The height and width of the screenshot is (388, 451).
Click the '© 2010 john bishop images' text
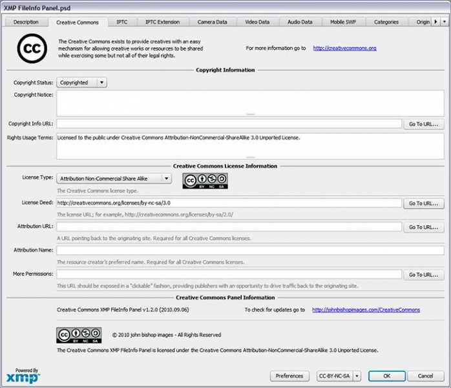point(167,335)
